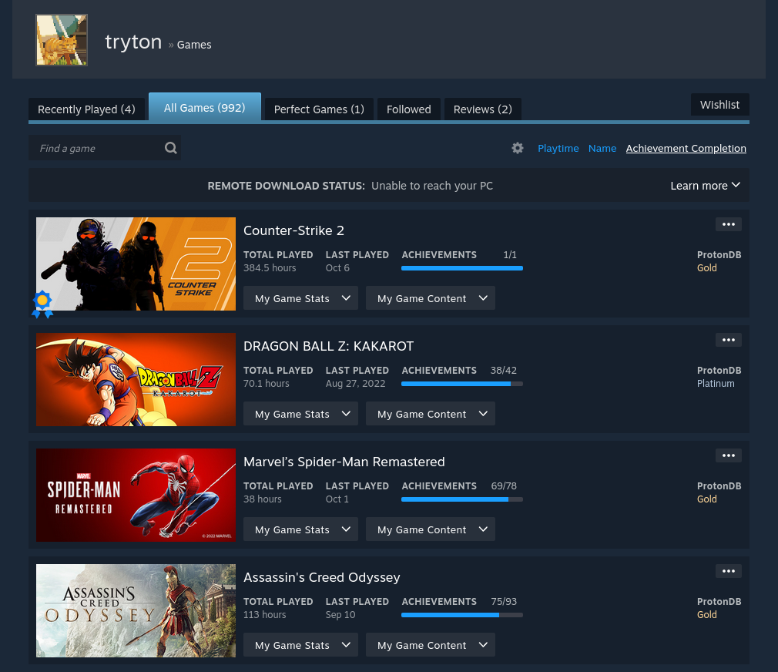Expand My Game Stats for Counter-Strike 2

(x=300, y=298)
